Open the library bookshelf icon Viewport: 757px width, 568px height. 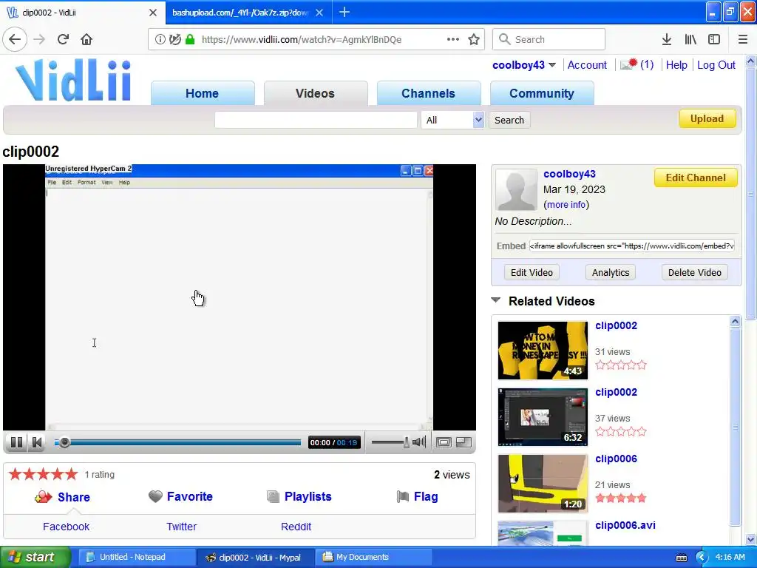pos(690,39)
